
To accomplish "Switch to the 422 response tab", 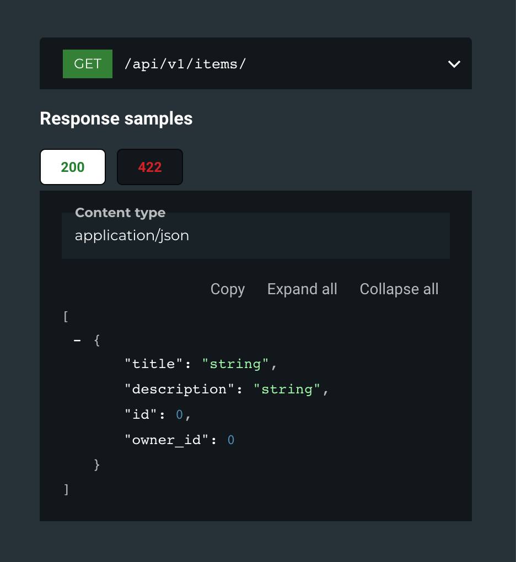I will click(x=150, y=167).
